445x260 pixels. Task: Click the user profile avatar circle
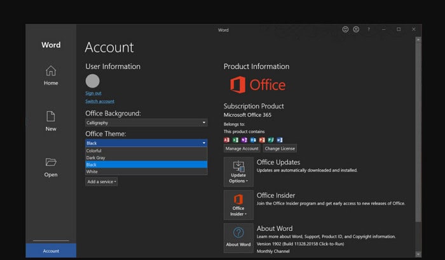tap(93, 81)
